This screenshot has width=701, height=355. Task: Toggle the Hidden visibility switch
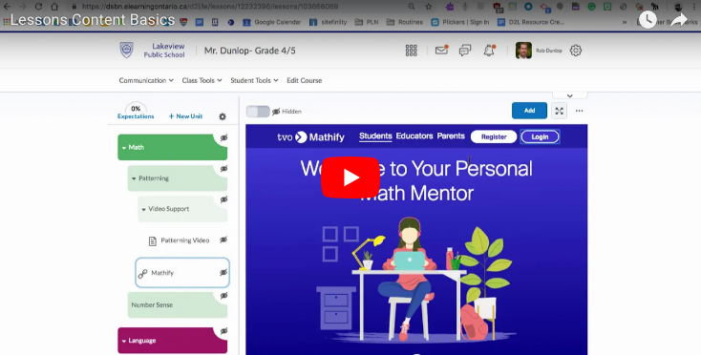[258, 112]
